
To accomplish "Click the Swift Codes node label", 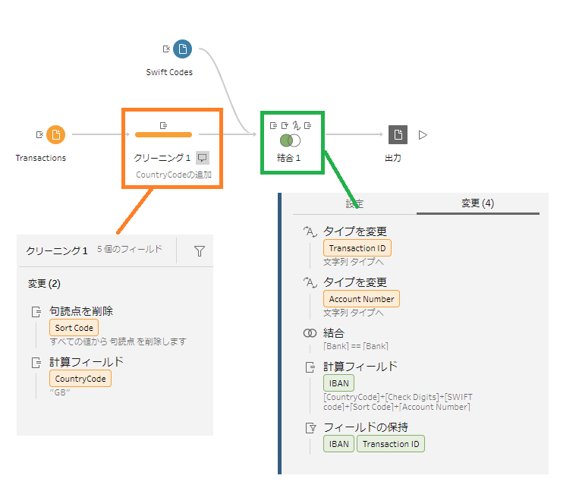I will [x=169, y=72].
